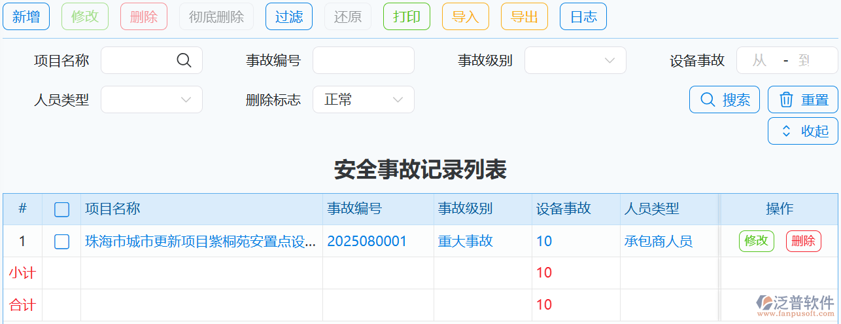Click the 过滤 button
Image resolution: width=841 pixels, height=324 pixels.
289,16
